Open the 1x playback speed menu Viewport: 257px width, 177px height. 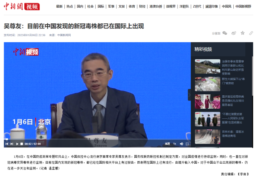tap(174, 144)
